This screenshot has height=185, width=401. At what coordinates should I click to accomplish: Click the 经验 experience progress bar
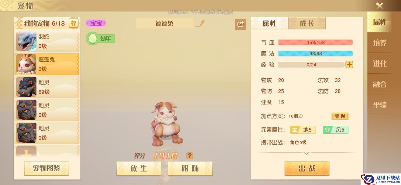[311, 65]
